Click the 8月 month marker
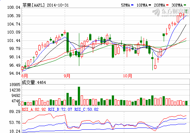 coord(24,76)
